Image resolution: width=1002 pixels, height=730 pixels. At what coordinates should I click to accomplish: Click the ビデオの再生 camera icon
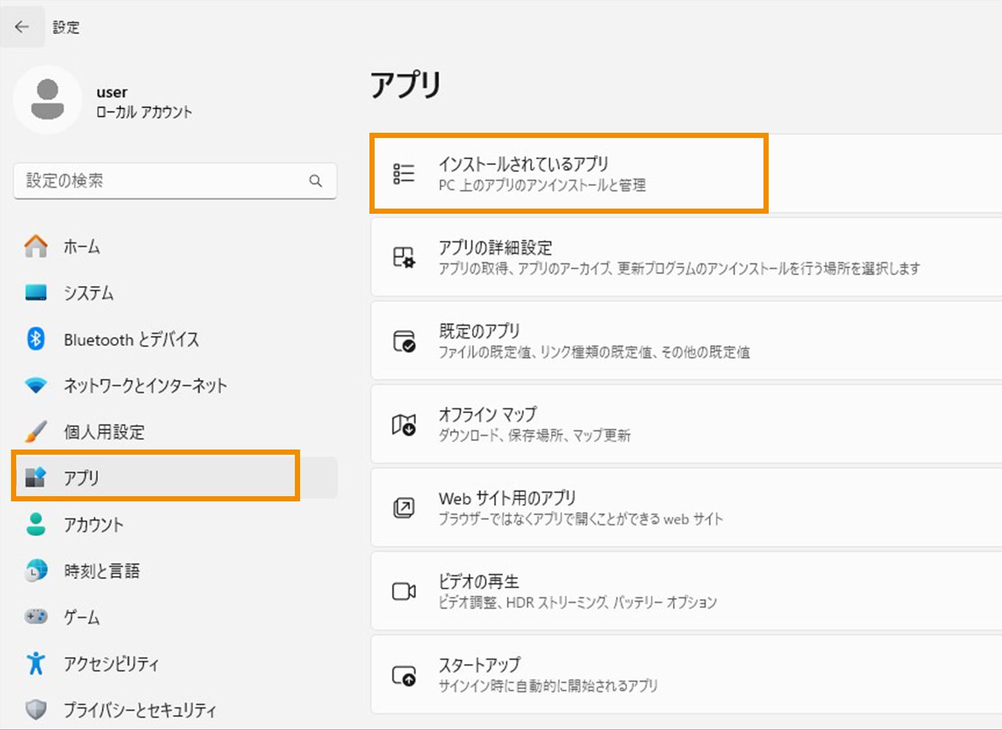403,591
